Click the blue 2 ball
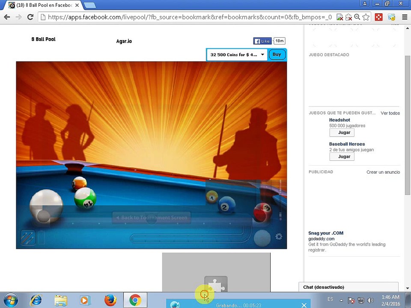411x308 pixels. pos(227,205)
